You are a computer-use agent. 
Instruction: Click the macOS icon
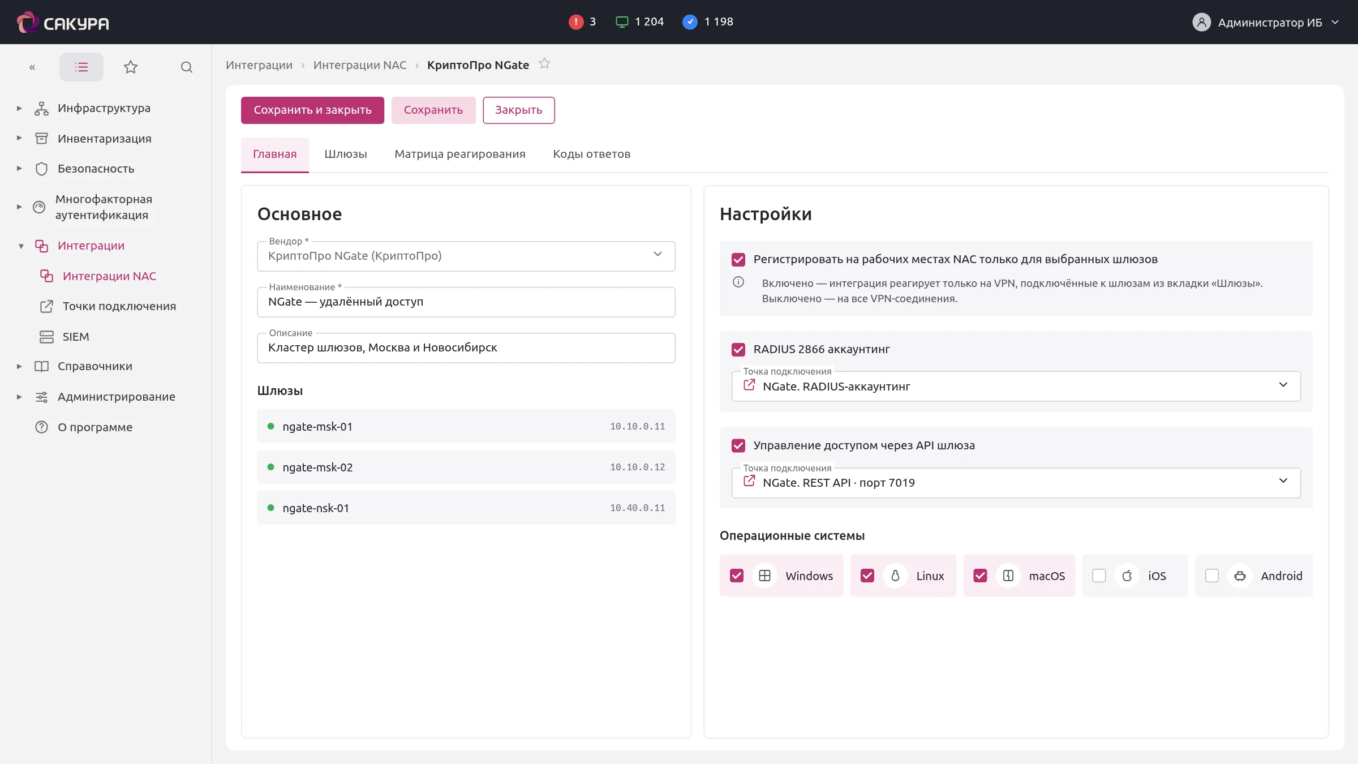click(1008, 576)
